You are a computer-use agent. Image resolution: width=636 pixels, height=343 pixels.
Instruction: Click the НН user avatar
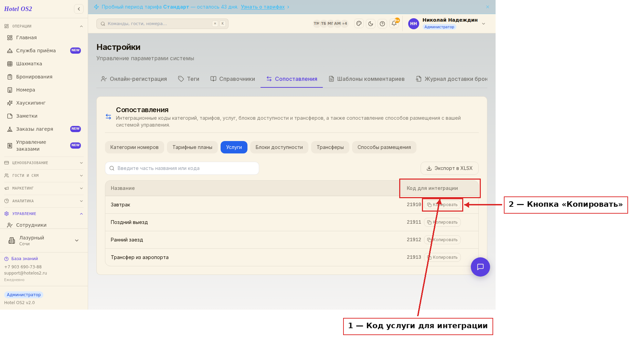pos(414,24)
